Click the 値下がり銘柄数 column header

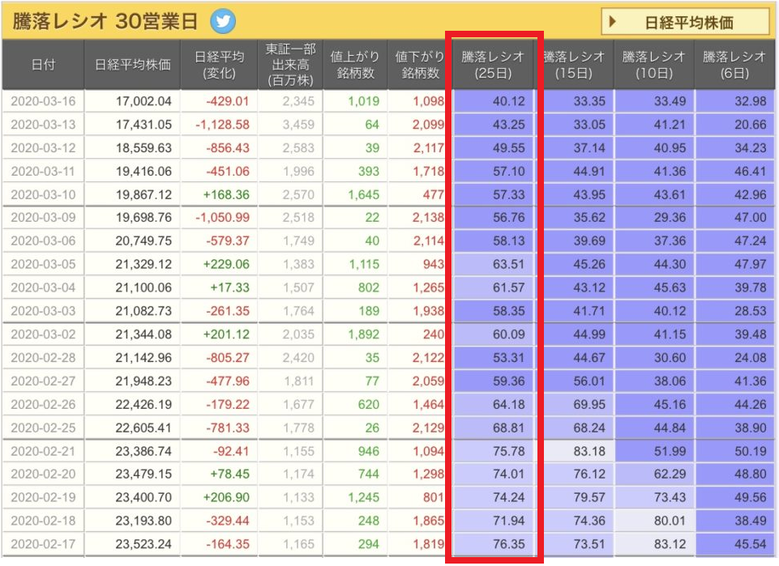click(x=420, y=65)
